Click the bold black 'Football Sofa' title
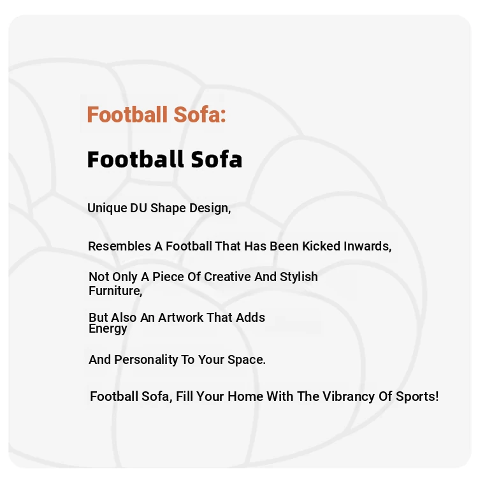This screenshot has width=478, height=478. pos(164,159)
